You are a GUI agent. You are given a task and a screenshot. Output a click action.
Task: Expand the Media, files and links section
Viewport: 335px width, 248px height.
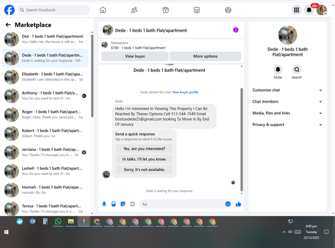coord(287,113)
